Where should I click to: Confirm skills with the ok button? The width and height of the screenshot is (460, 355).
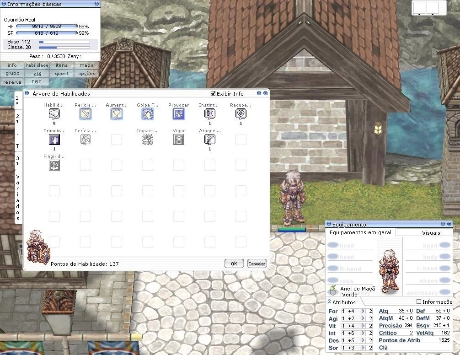pyautogui.click(x=234, y=264)
